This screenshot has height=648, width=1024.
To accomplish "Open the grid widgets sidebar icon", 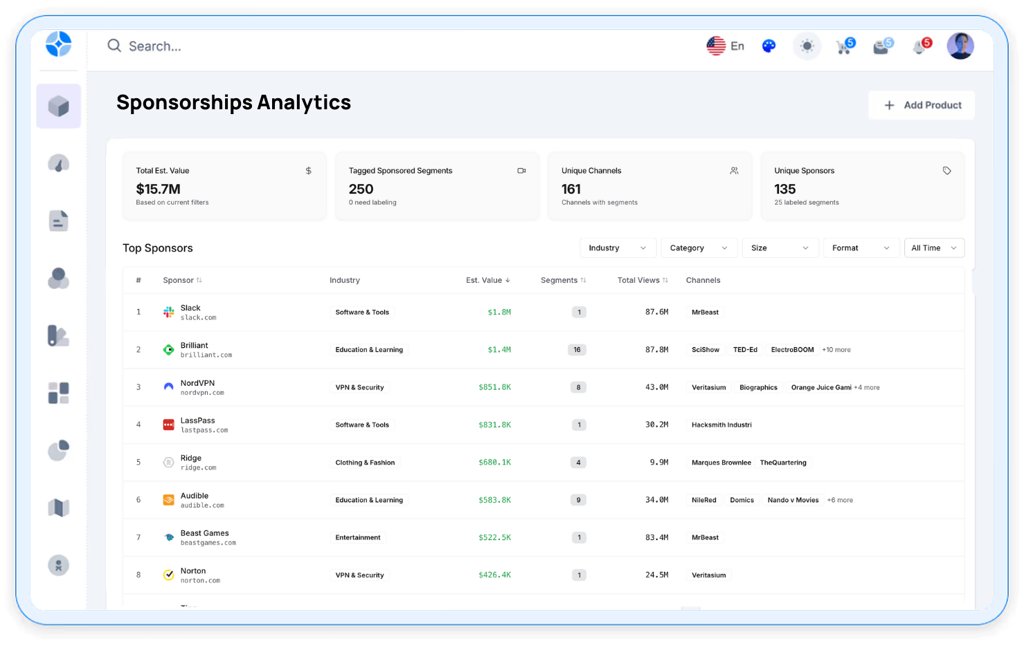I will (59, 393).
